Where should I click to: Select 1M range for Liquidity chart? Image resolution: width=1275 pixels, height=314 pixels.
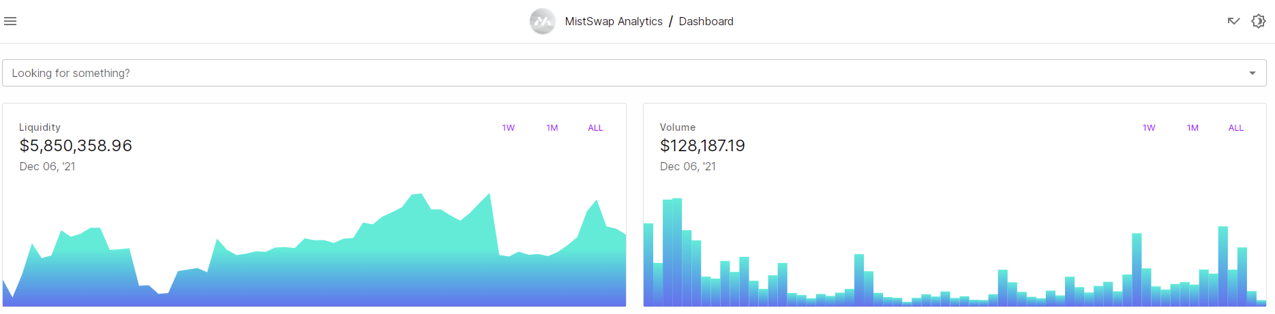pos(552,128)
